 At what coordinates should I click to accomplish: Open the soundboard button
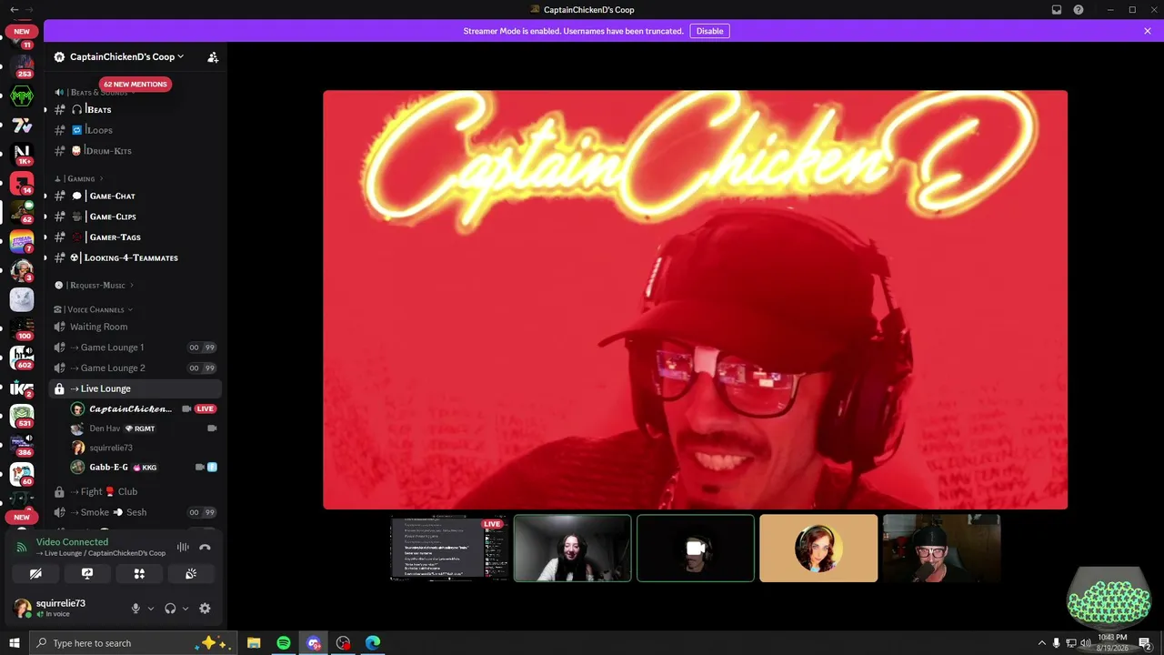pyautogui.click(x=191, y=574)
